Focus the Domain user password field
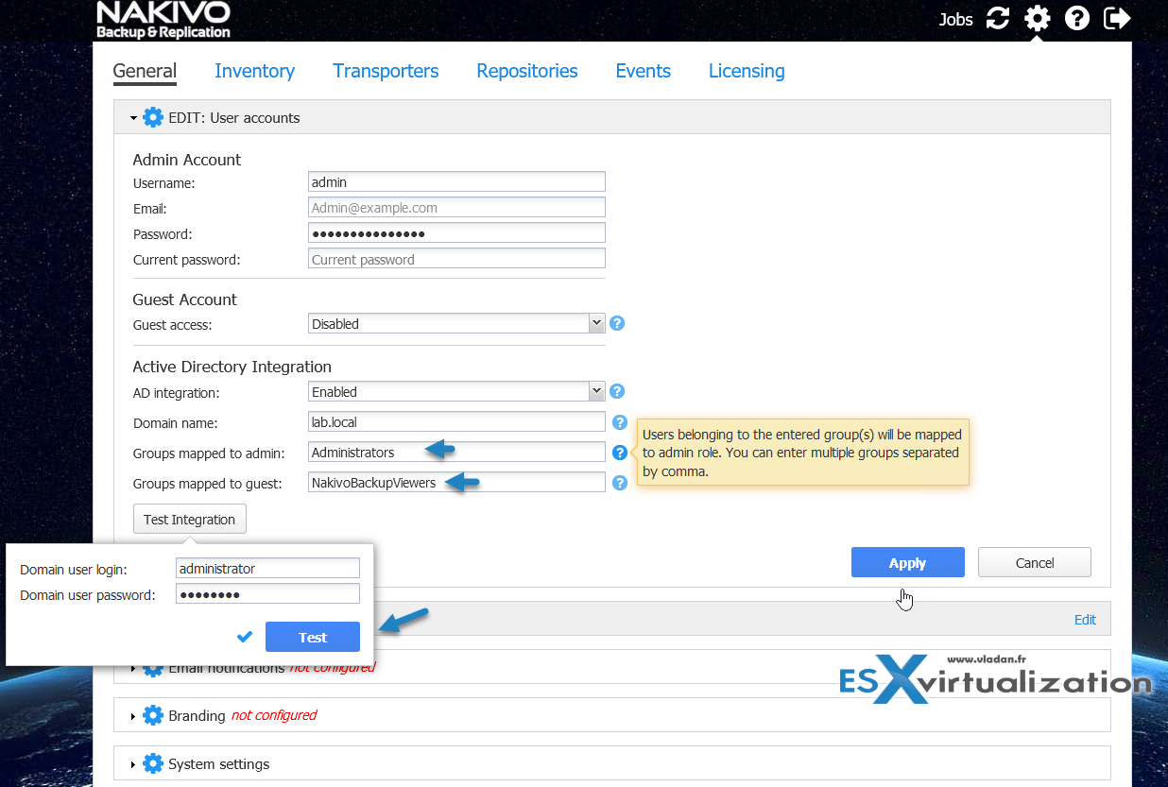The height and width of the screenshot is (787, 1168). [x=267, y=594]
